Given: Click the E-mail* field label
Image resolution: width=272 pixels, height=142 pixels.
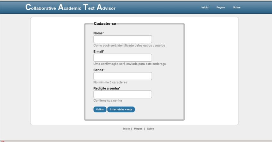Looking at the screenshot, I should tap(99, 52).
